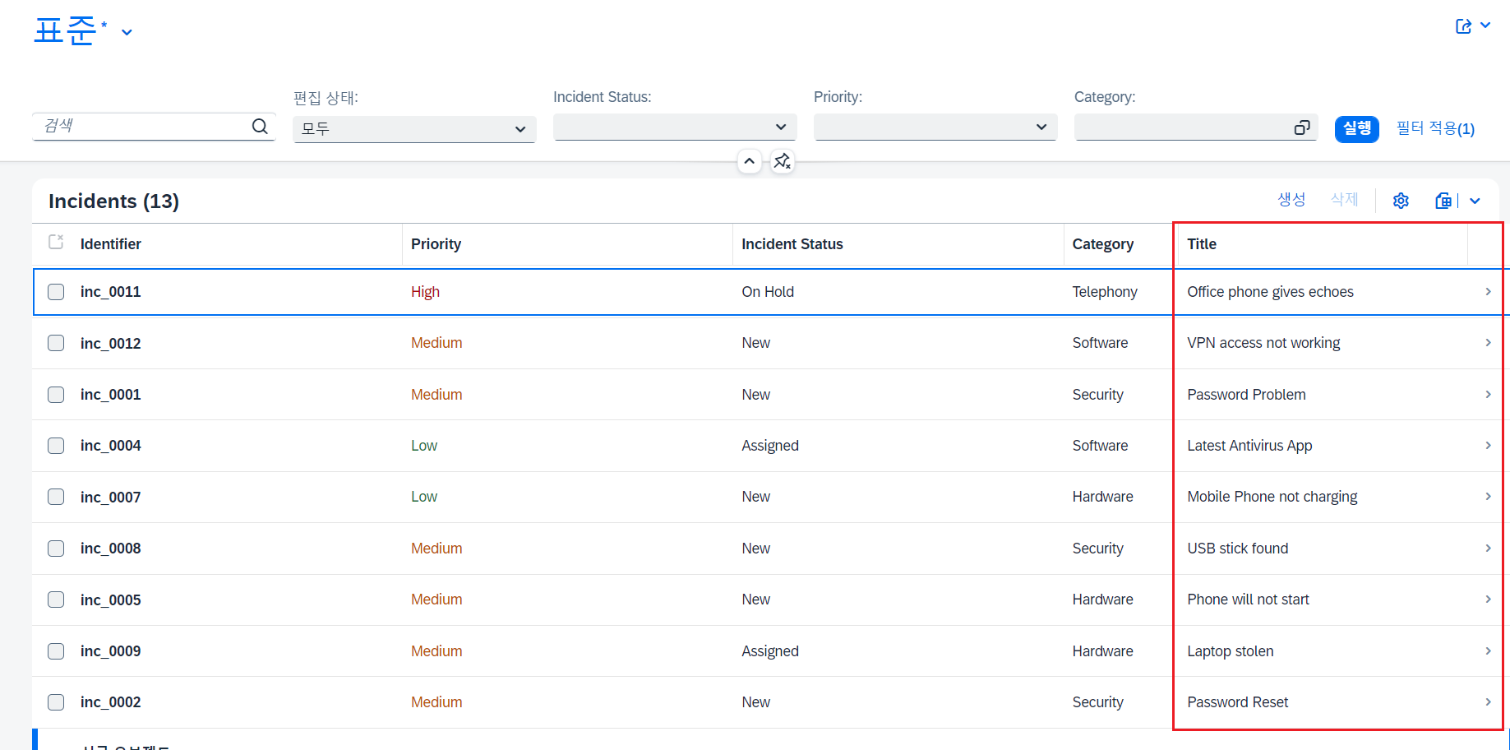Open 필터 적용(1) adapt filters link
The width and height of the screenshot is (1510, 750).
(1435, 128)
